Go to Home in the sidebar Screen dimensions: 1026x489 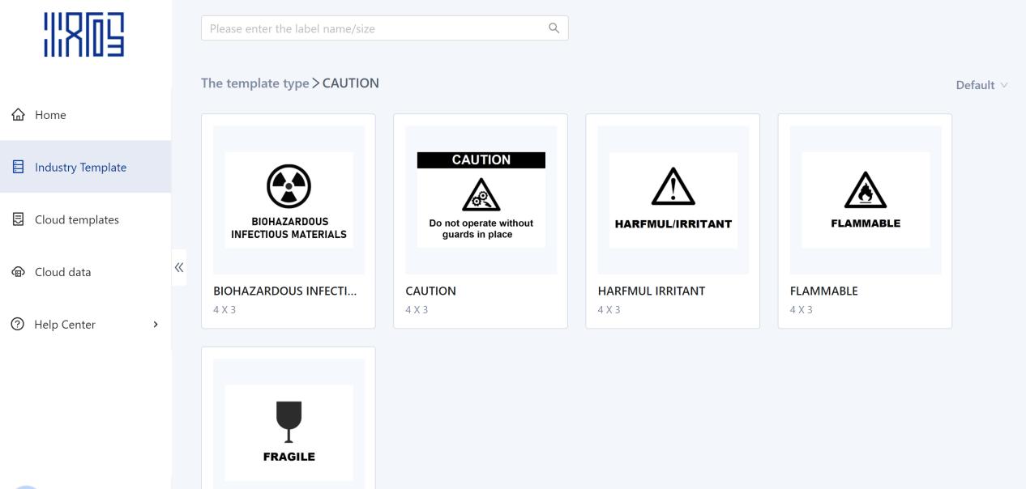tap(85, 115)
